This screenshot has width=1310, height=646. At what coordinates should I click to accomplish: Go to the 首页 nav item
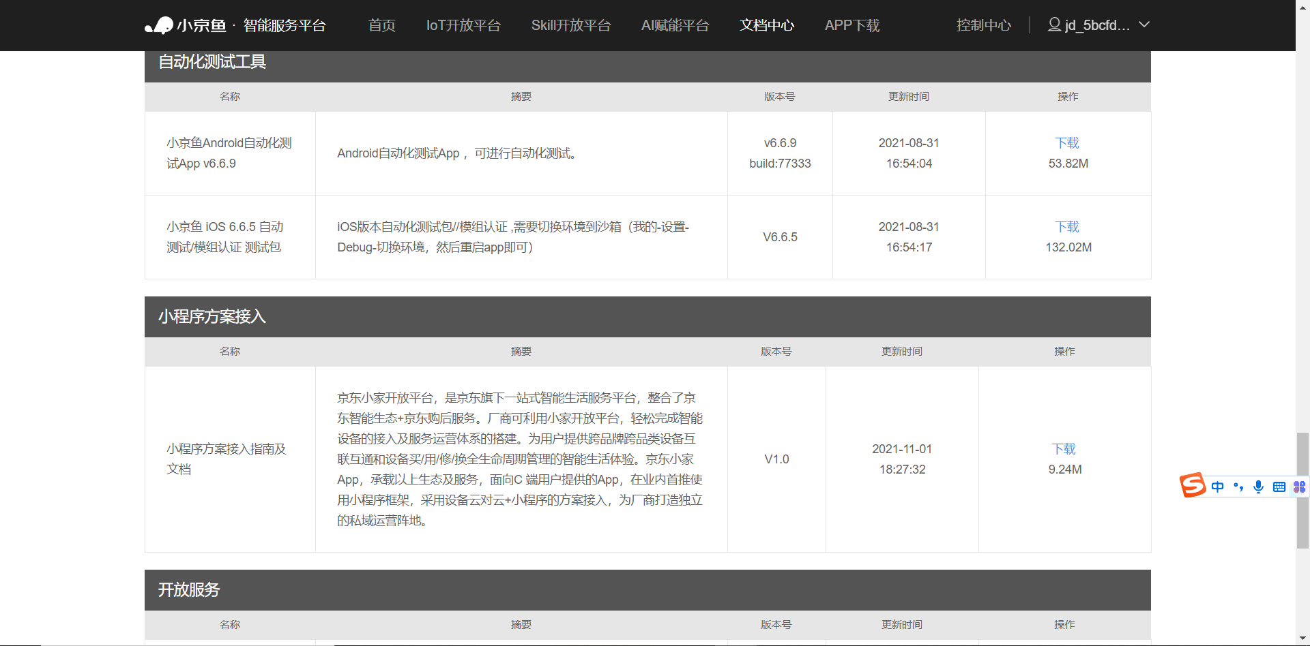click(382, 25)
